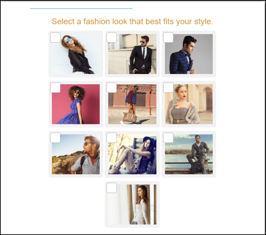This screenshot has height=235, width=266.
Task: Check the box on gray cardigan man photo
Action: coord(168,138)
